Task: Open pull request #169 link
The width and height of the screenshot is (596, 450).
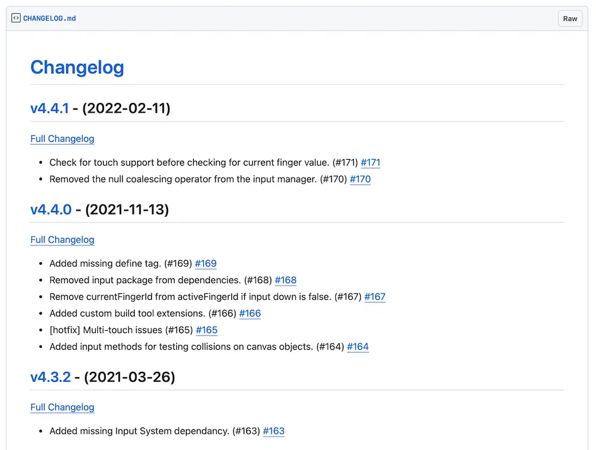Action: coord(206,263)
